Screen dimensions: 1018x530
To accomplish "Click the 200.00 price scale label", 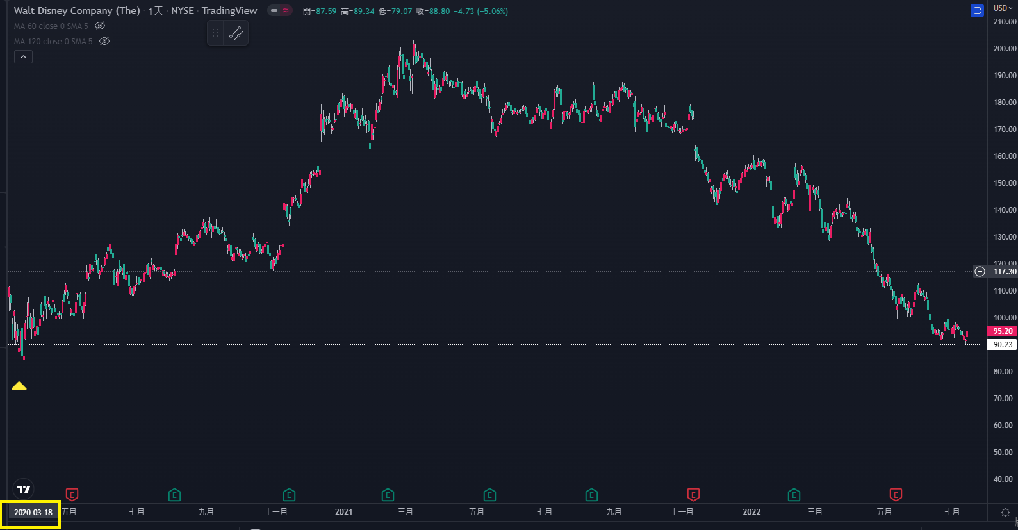I will point(1005,49).
